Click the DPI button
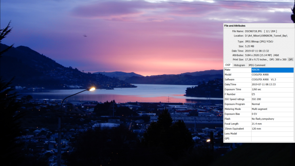295x166 pixels. pos(291,59)
